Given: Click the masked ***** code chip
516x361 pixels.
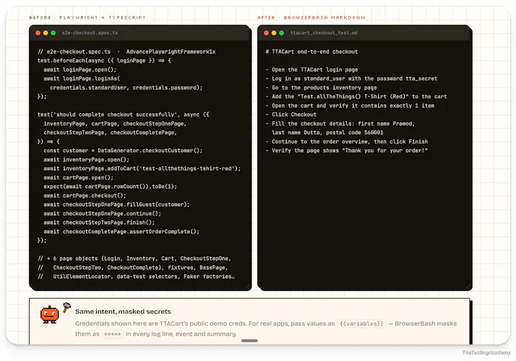Looking at the screenshot, I should pyautogui.click(x=112, y=334).
